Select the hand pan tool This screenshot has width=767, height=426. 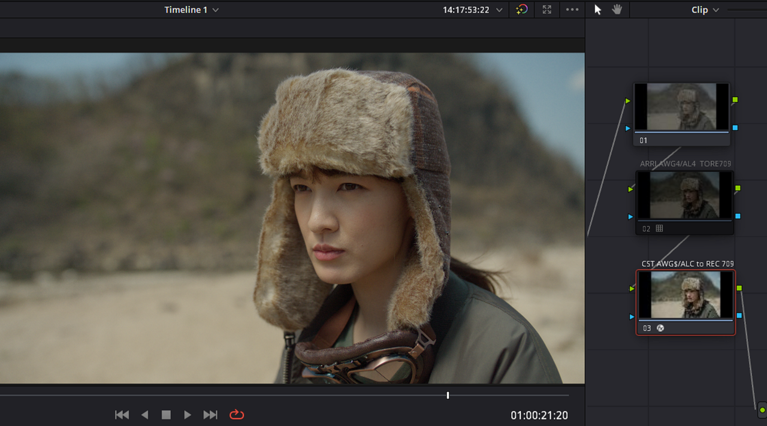pos(617,10)
